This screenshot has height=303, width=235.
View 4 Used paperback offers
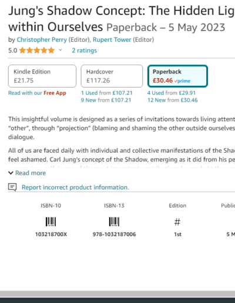pyautogui.click(x=172, y=93)
